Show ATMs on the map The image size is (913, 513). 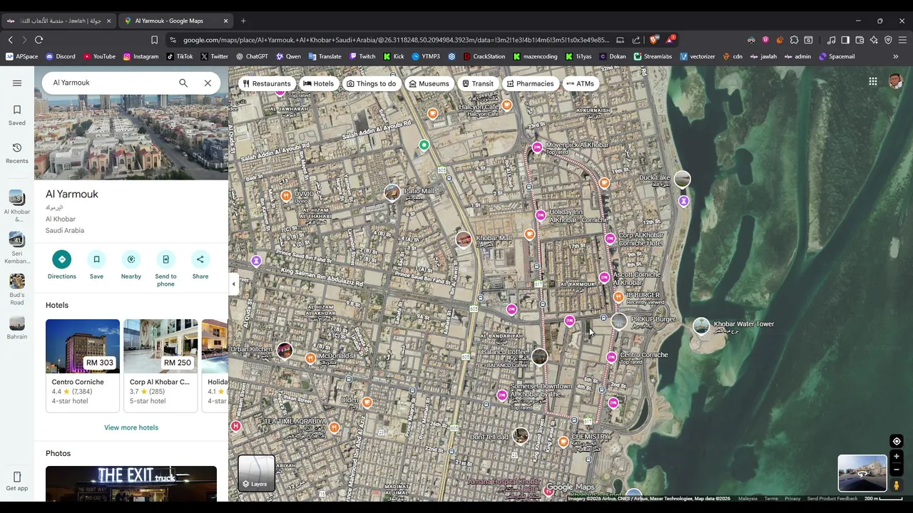coord(580,83)
